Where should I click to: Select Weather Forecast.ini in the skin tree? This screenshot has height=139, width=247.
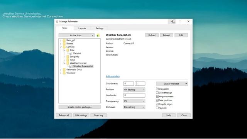point(83,66)
